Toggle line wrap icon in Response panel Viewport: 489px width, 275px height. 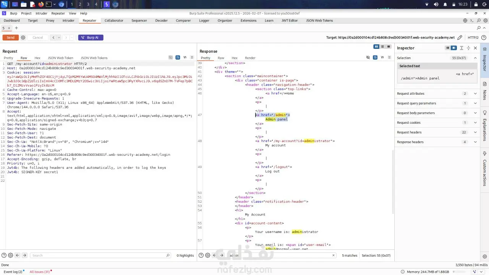pyautogui.click(x=375, y=58)
